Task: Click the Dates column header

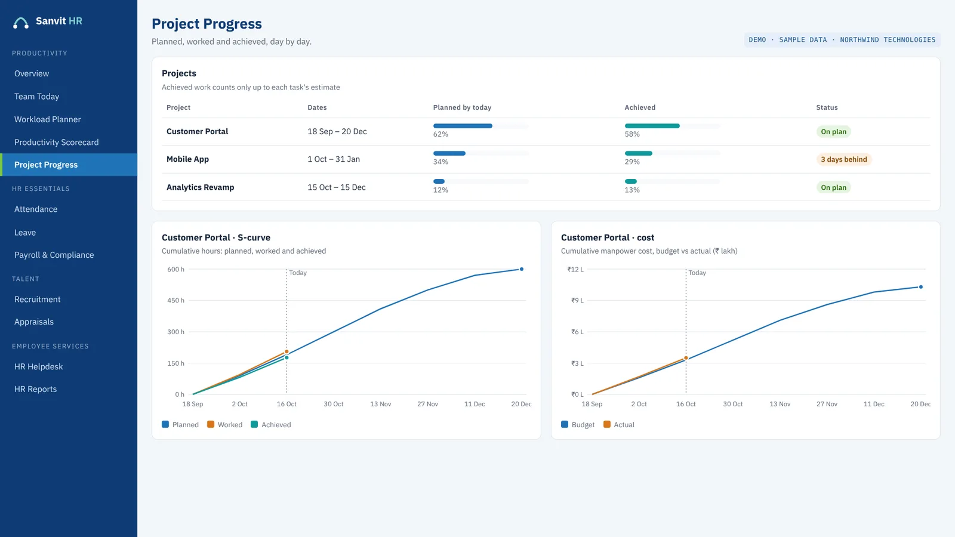Action: [x=317, y=107]
